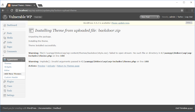Open a new browser tab
The height and width of the screenshot is (112, 195).
pyautogui.click(x=40, y=5)
